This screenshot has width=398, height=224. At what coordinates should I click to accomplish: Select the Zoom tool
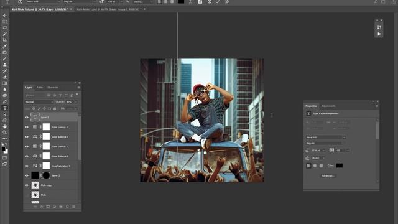click(4, 133)
